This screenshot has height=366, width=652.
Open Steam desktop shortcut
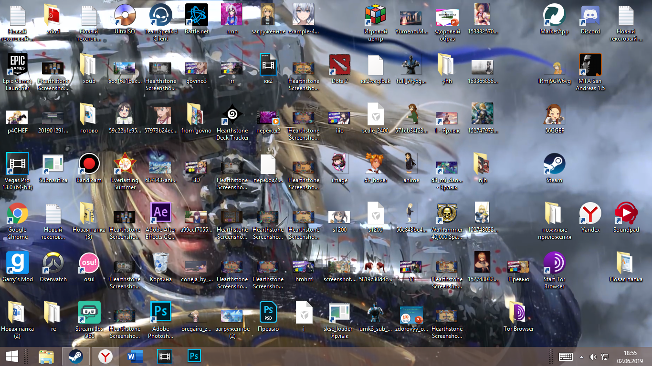pyautogui.click(x=555, y=164)
